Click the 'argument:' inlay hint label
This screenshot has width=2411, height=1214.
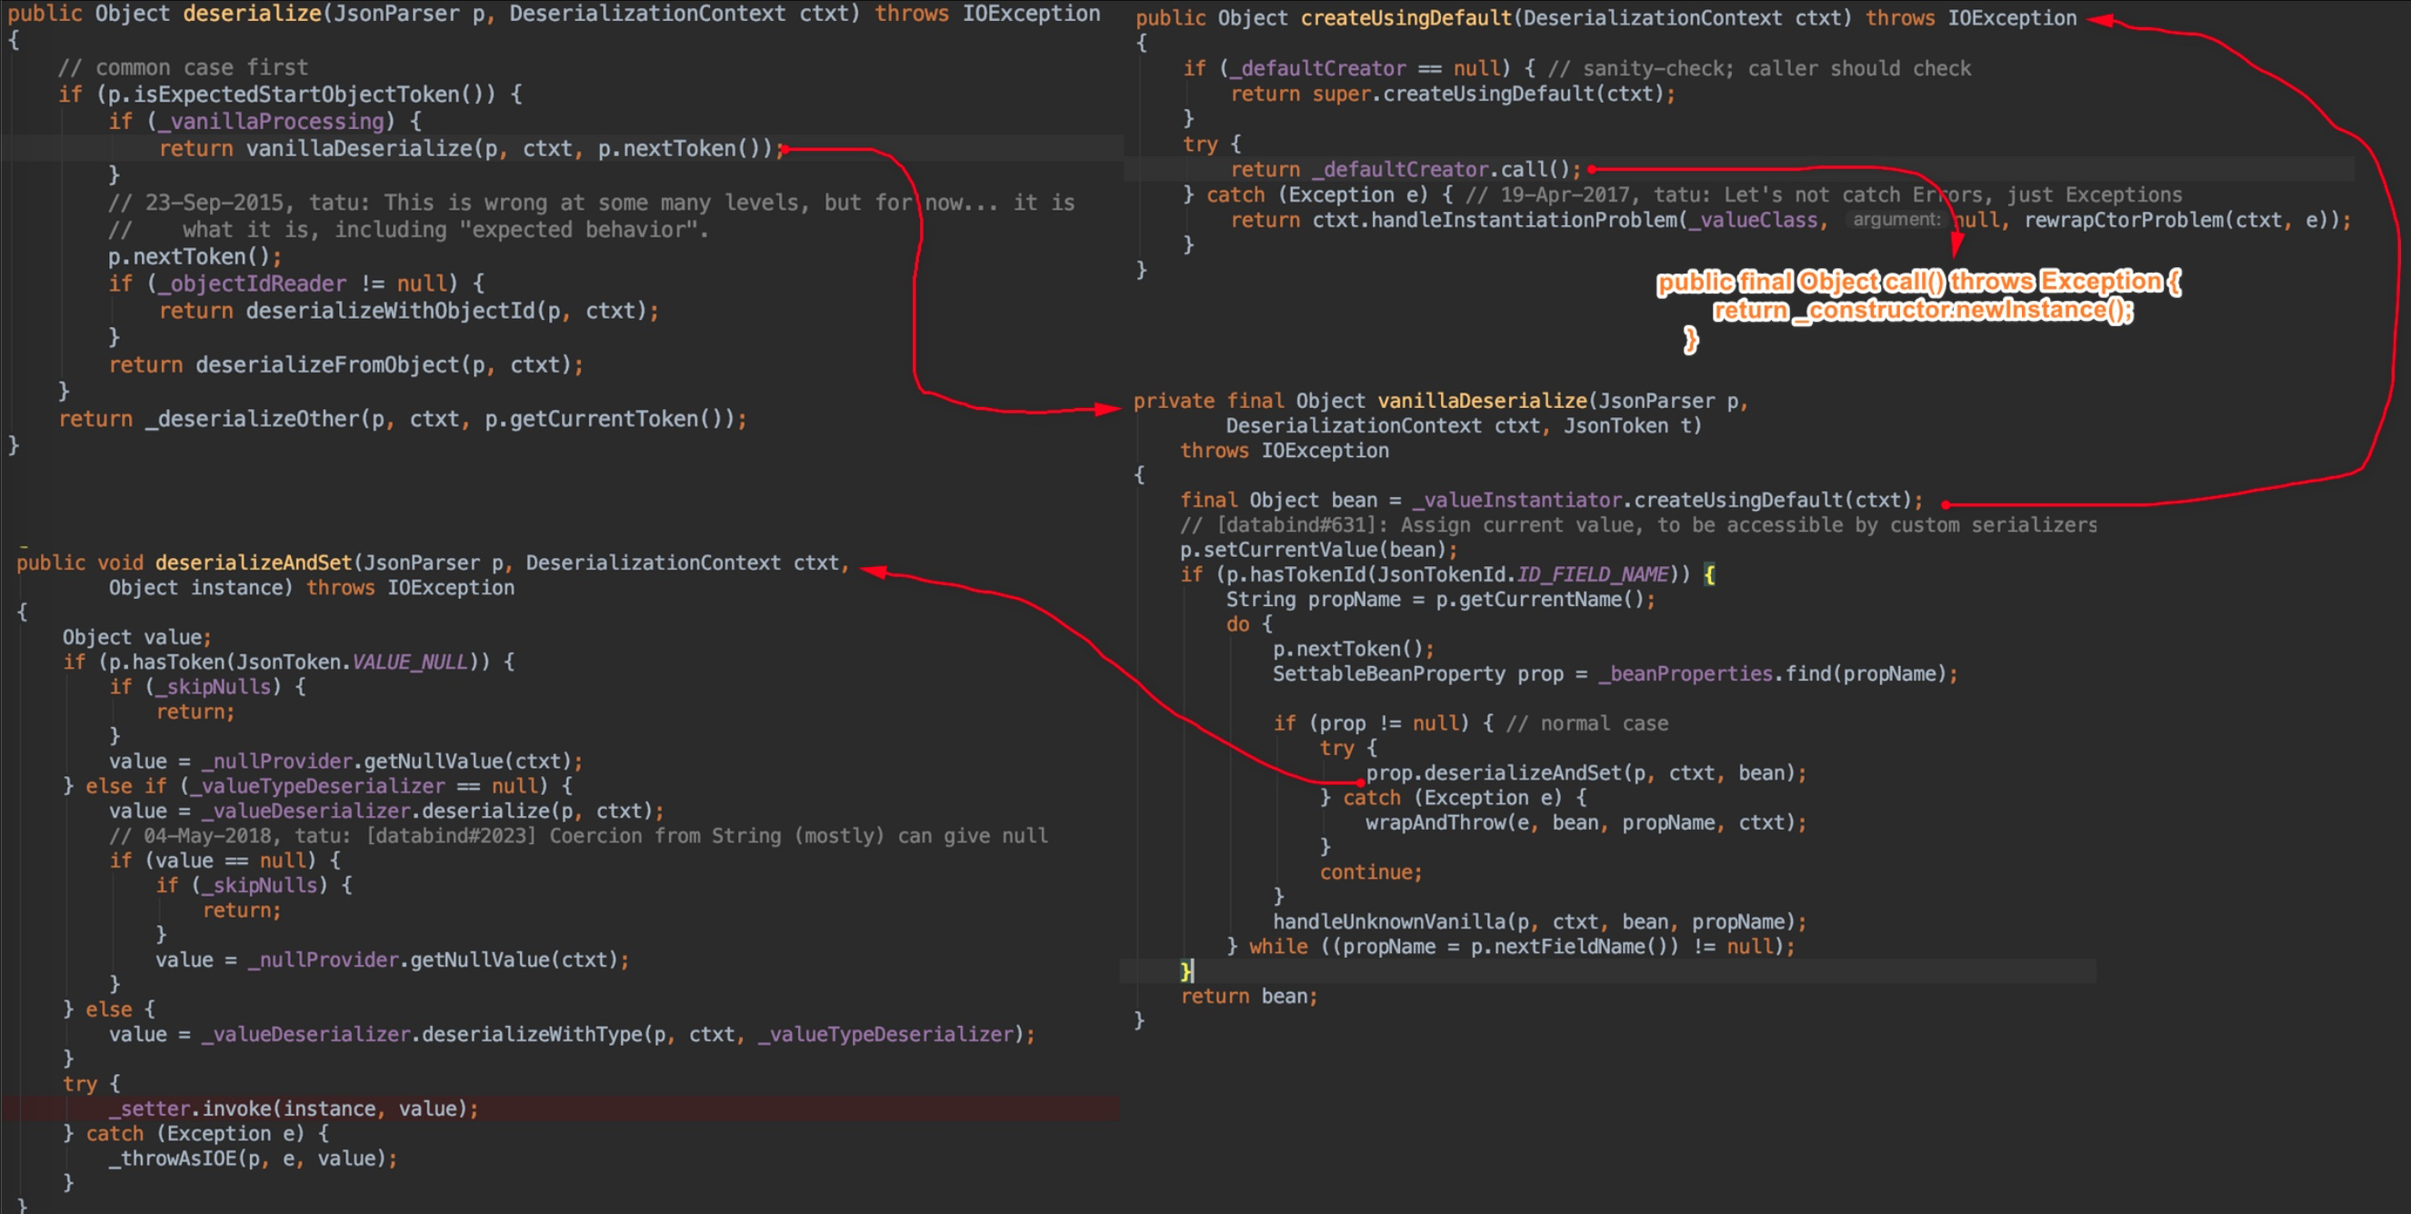tap(1896, 220)
